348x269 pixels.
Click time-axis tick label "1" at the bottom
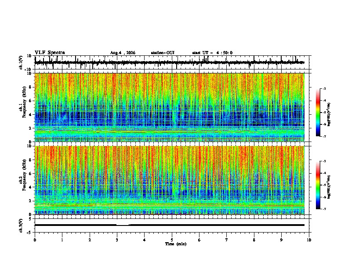62,240
